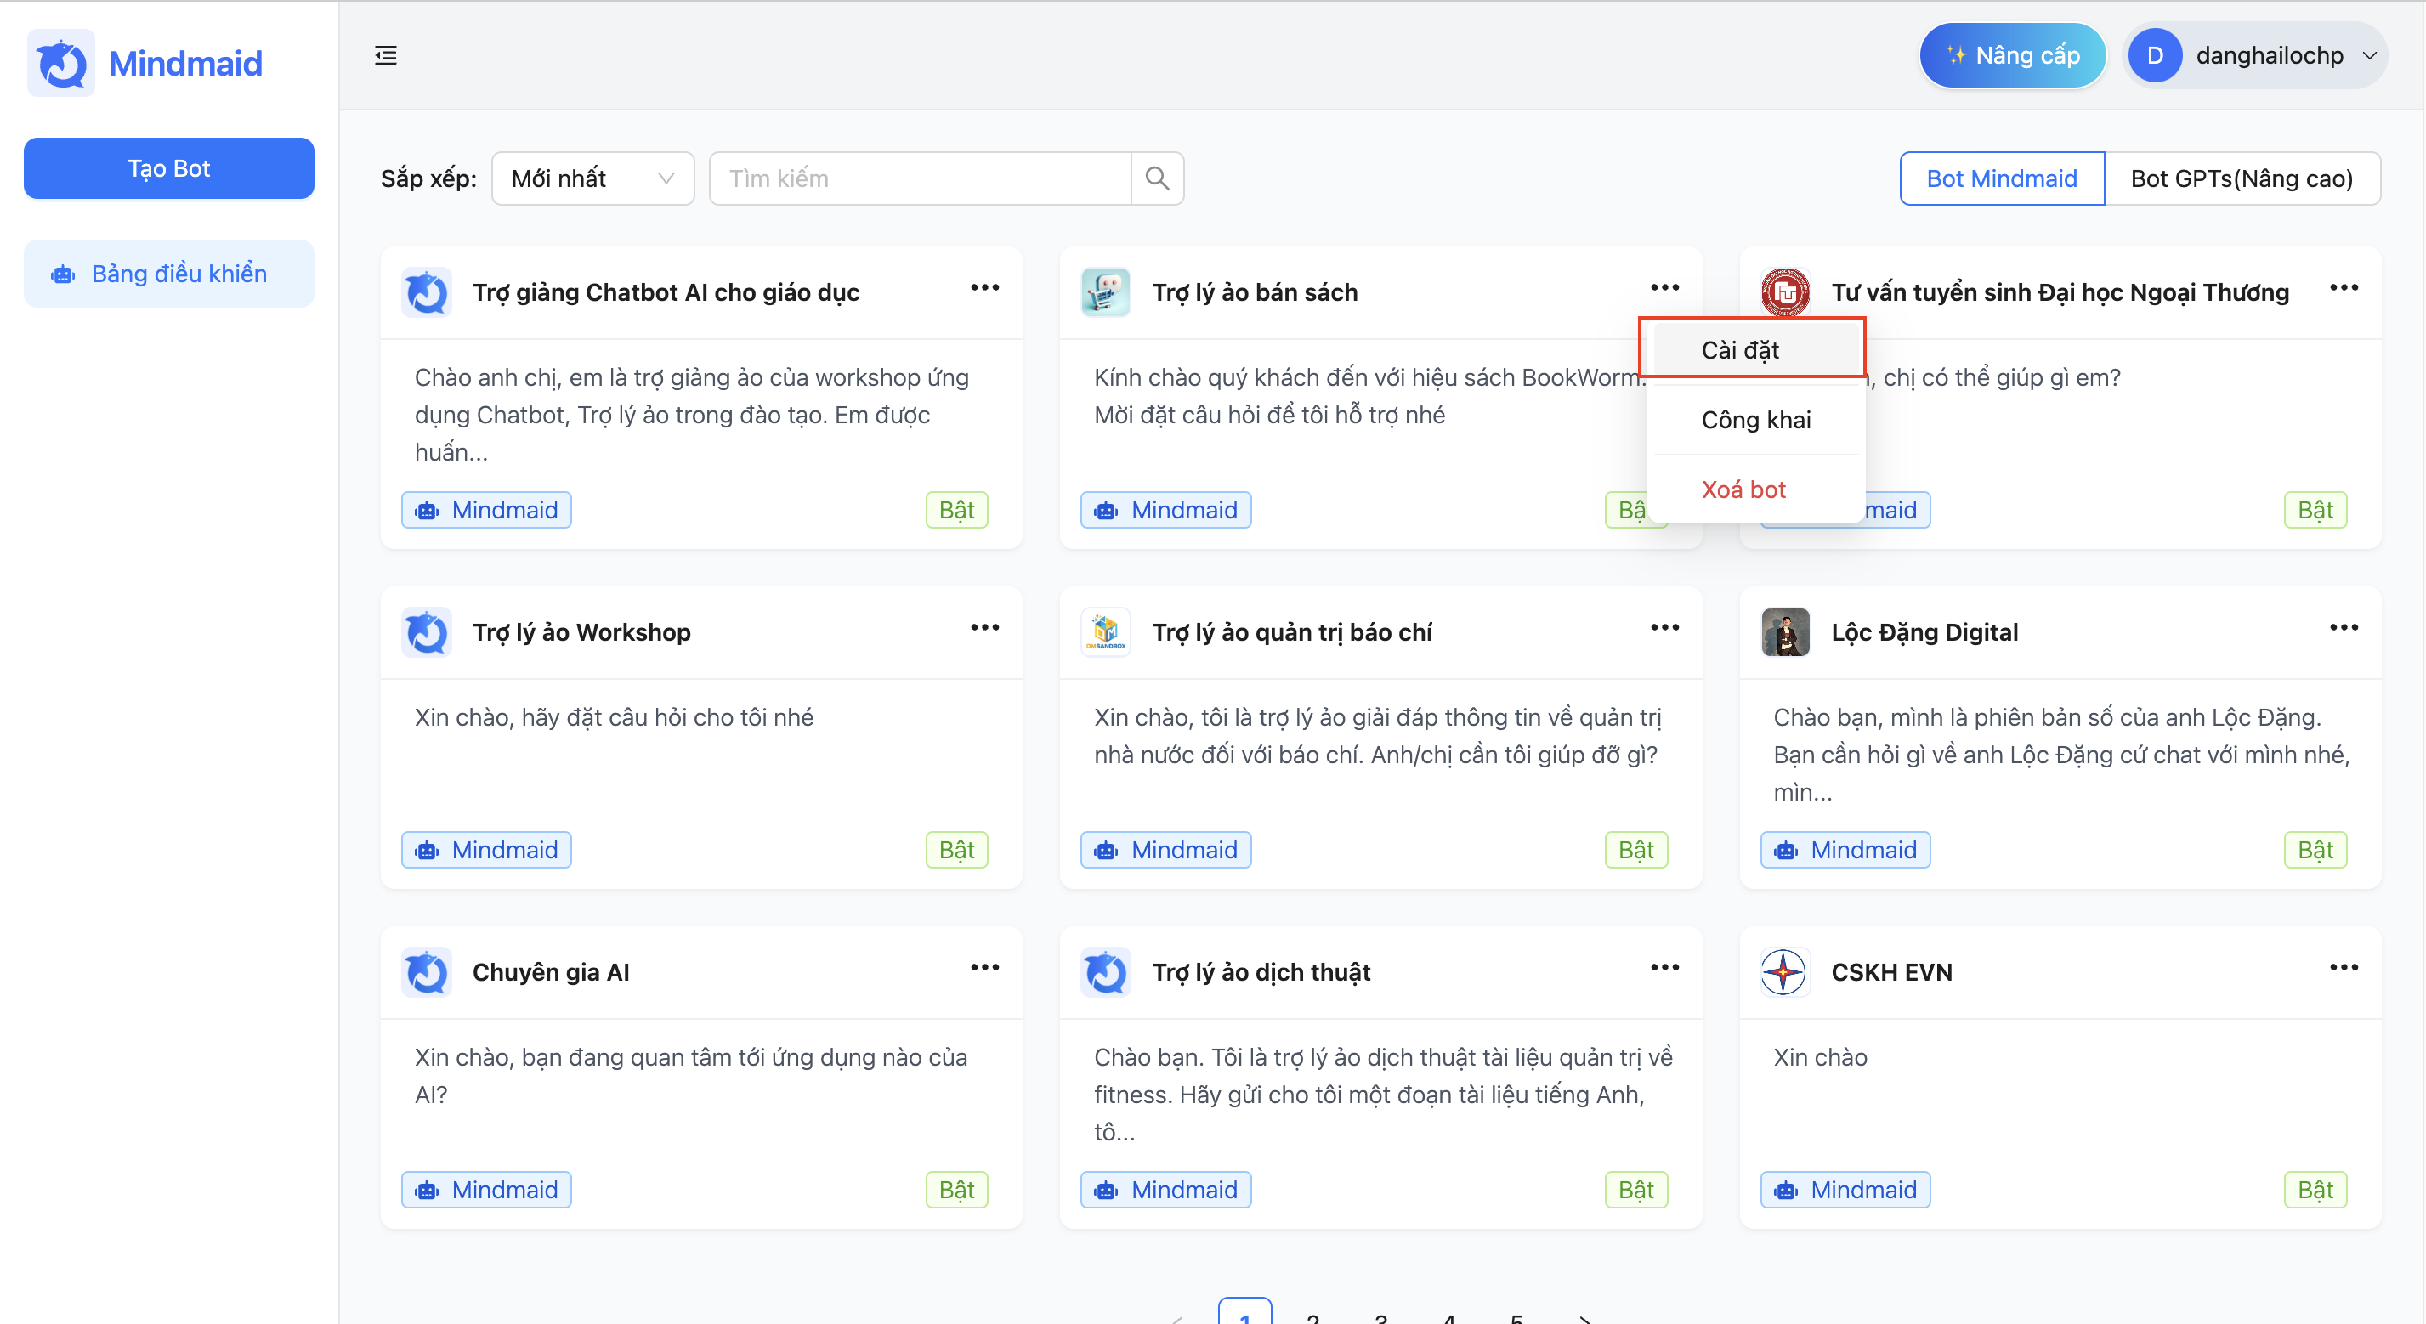This screenshot has height=1324, width=2426.
Task: Collapse the sidebar with the menu-fold icon
Action: click(x=385, y=55)
